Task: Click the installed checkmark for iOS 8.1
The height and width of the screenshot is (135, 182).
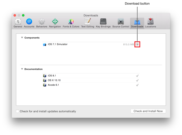Action: (137, 76)
